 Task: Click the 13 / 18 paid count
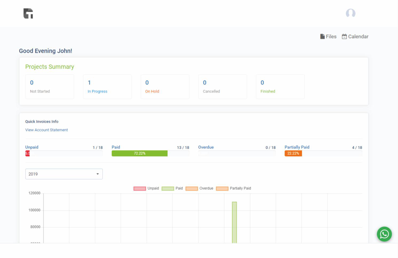pos(183,147)
